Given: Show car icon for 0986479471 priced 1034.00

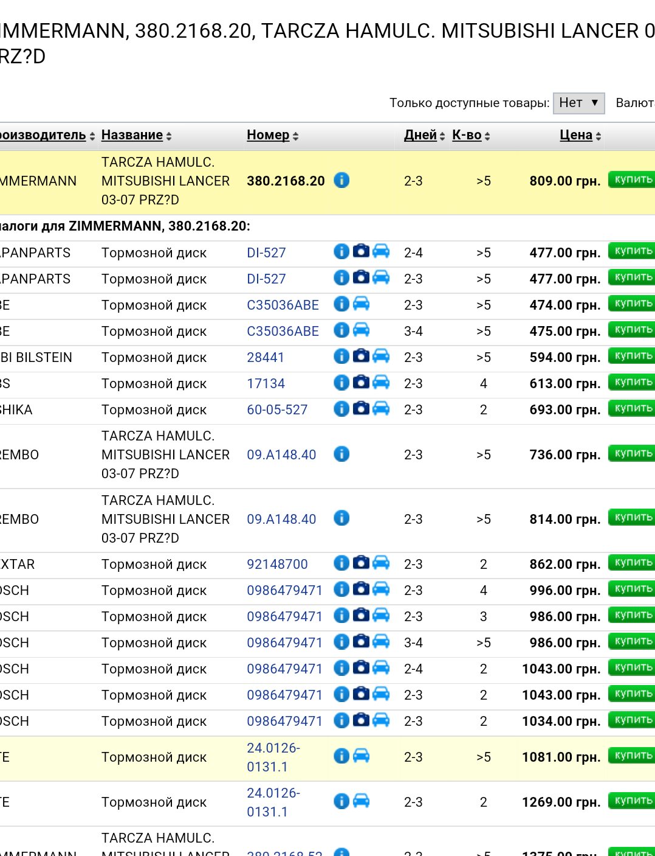Looking at the screenshot, I should click(381, 720).
